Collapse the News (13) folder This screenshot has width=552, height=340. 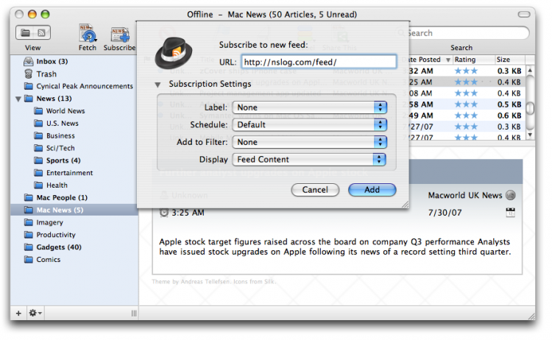(x=18, y=99)
